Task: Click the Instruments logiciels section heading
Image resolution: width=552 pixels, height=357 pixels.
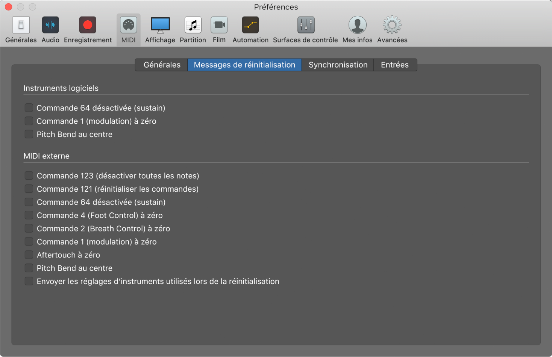Action: pos(61,88)
